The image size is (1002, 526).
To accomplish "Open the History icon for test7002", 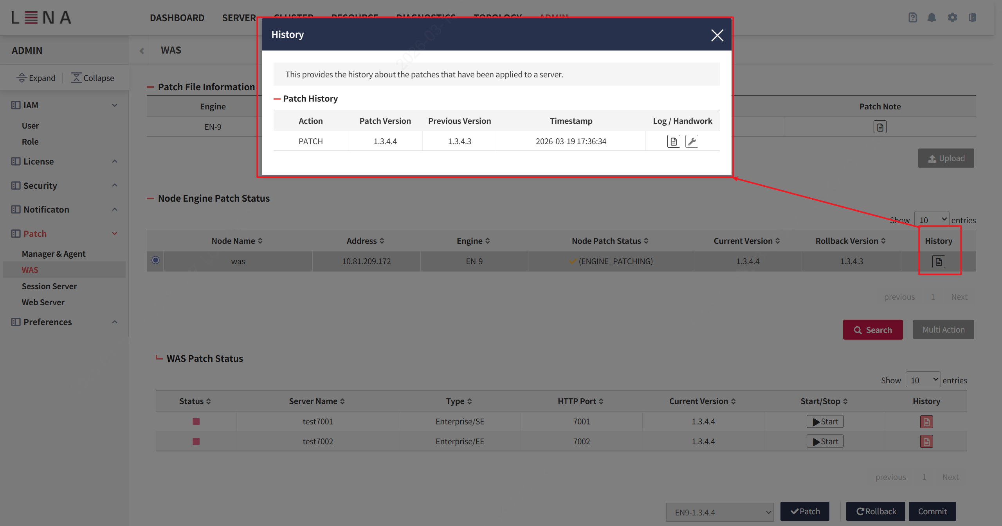I will click(x=926, y=442).
